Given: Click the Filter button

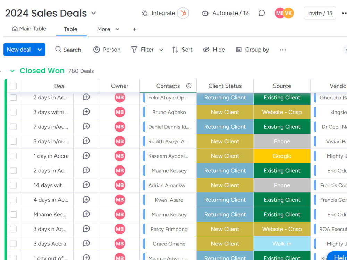Looking at the screenshot, I should coord(142,50).
